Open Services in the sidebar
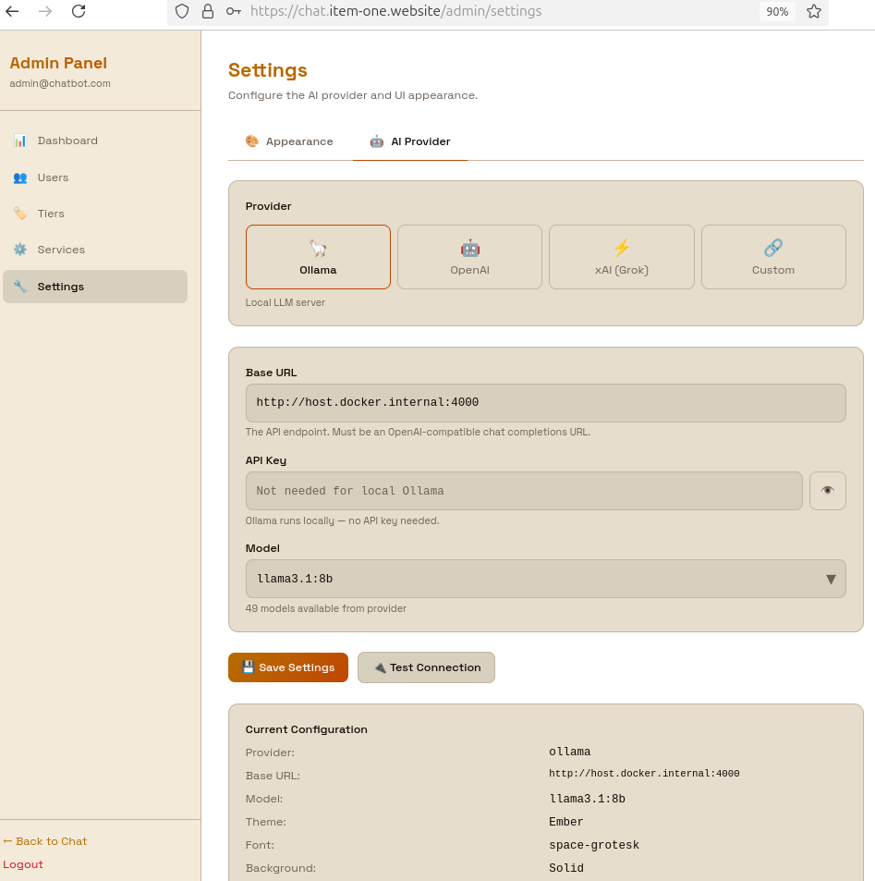875x881 pixels. 95,250
